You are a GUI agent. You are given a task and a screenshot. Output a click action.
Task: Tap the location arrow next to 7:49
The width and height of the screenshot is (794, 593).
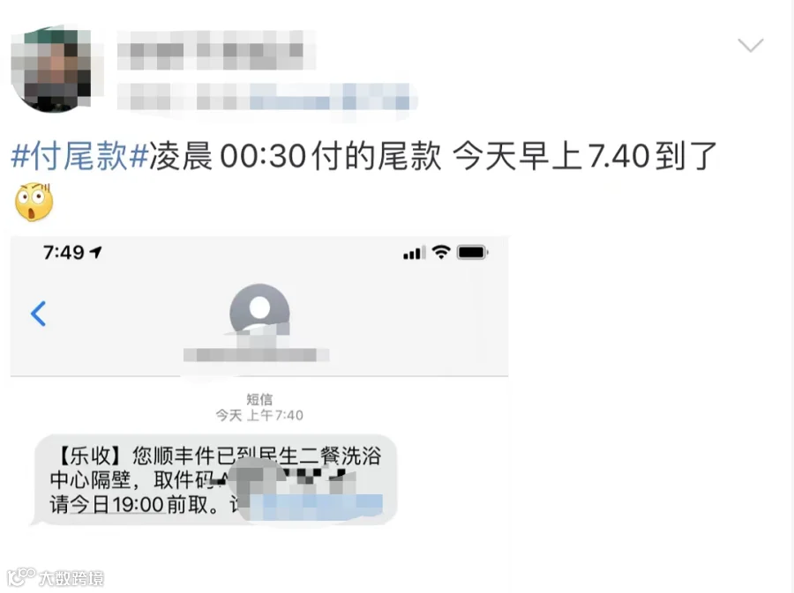[x=95, y=252]
